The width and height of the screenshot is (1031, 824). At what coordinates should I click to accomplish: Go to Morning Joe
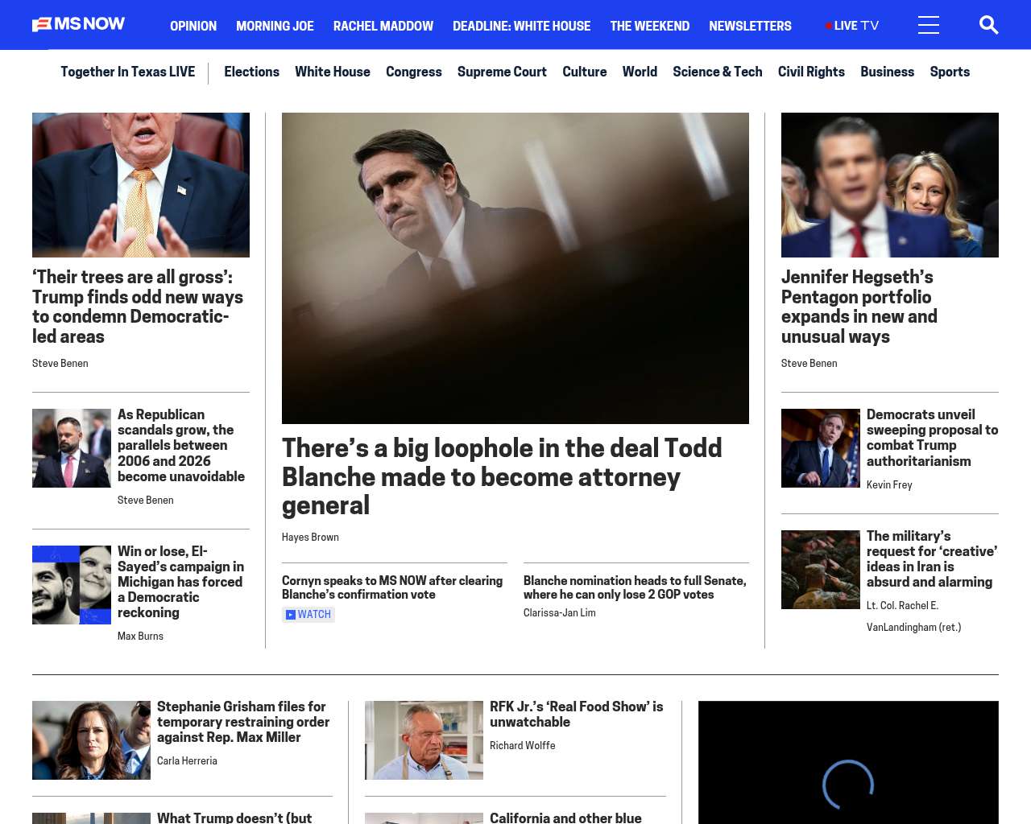tap(275, 26)
